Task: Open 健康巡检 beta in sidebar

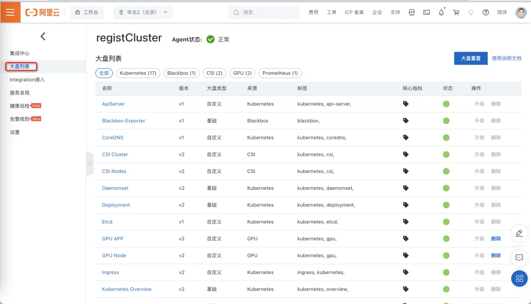Action: (x=26, y=106)
